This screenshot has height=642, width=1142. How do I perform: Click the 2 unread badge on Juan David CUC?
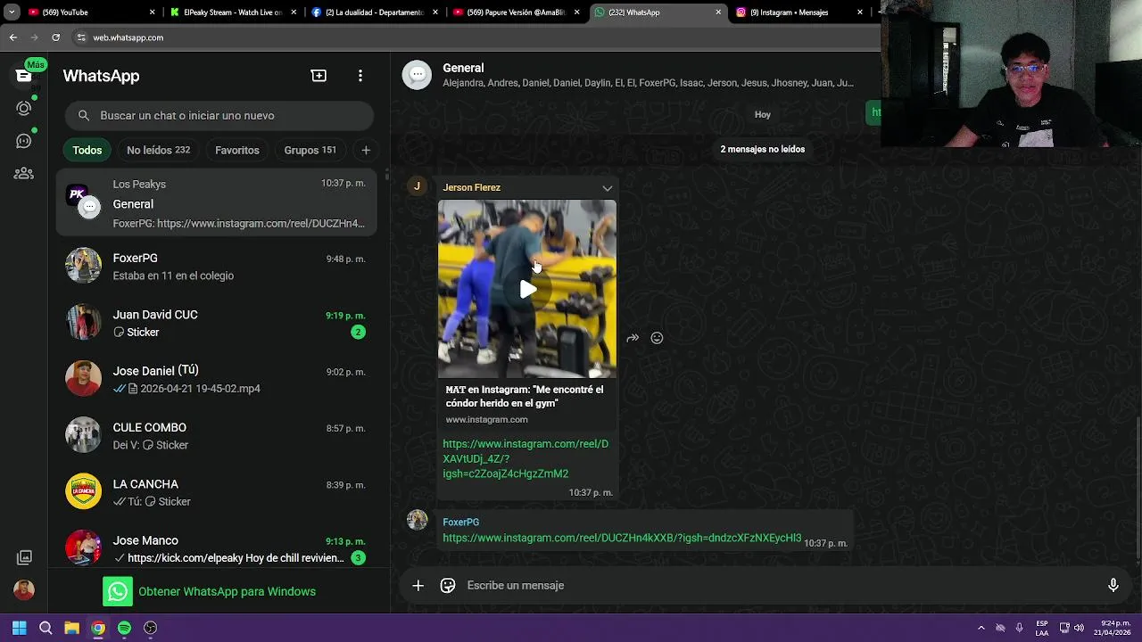[358, 332]
